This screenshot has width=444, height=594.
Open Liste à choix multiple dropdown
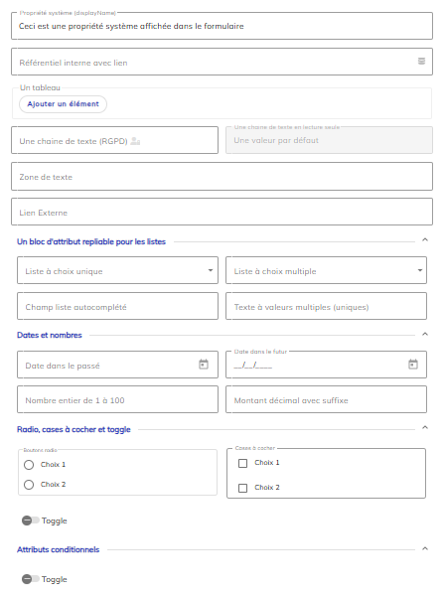pos(326,270)
